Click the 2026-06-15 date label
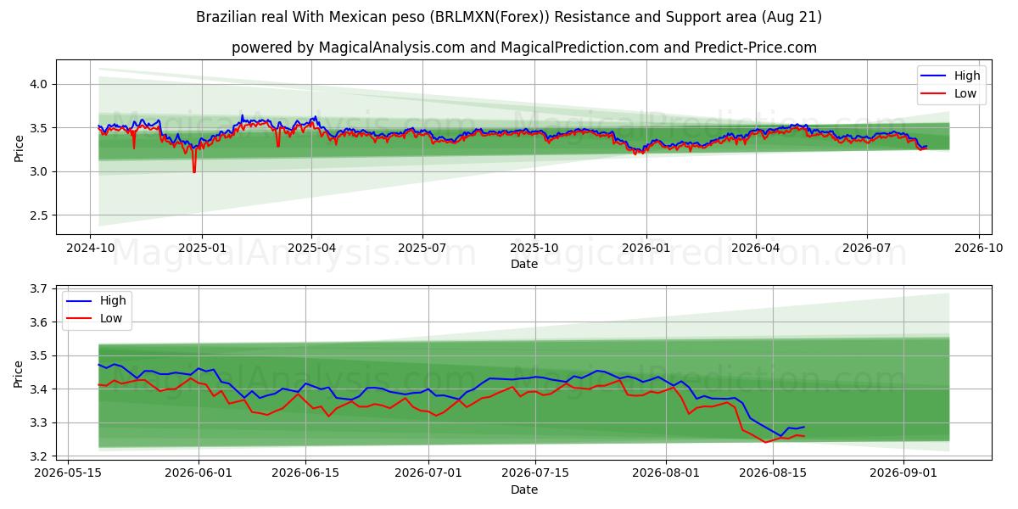 (305, 473)
